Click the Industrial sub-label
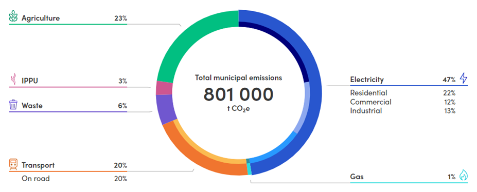This screenshot has height=192, width=477. coord(366,111)
